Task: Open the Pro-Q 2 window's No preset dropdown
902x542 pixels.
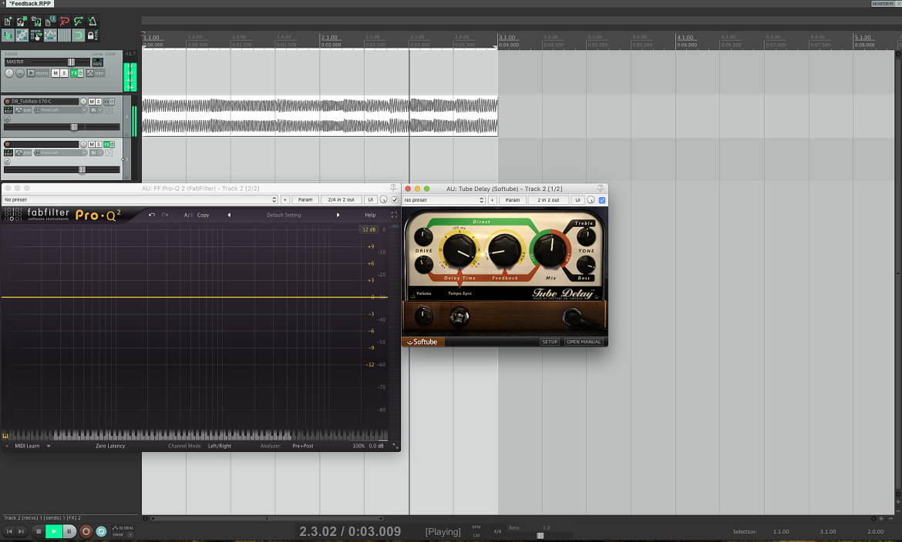Action: click(x=140, y=200)
